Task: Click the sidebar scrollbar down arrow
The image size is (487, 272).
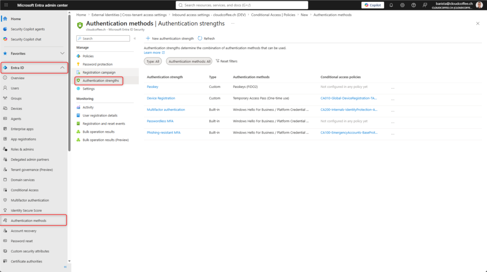Action: coord(69,261)
